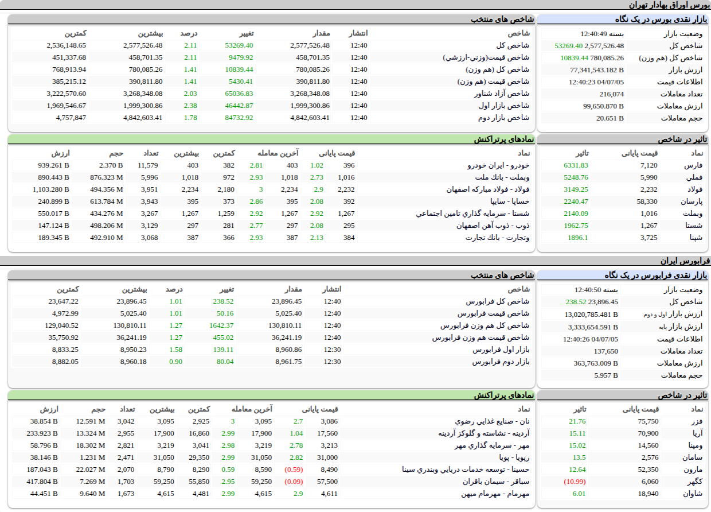The height and width of the screenshot is (512, 711).
Task: Click بازار اول فرابورس index name
Action: [501, 350]
